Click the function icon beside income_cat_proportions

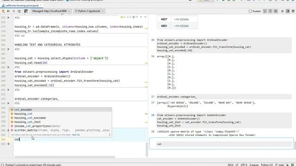coord(12,126)
